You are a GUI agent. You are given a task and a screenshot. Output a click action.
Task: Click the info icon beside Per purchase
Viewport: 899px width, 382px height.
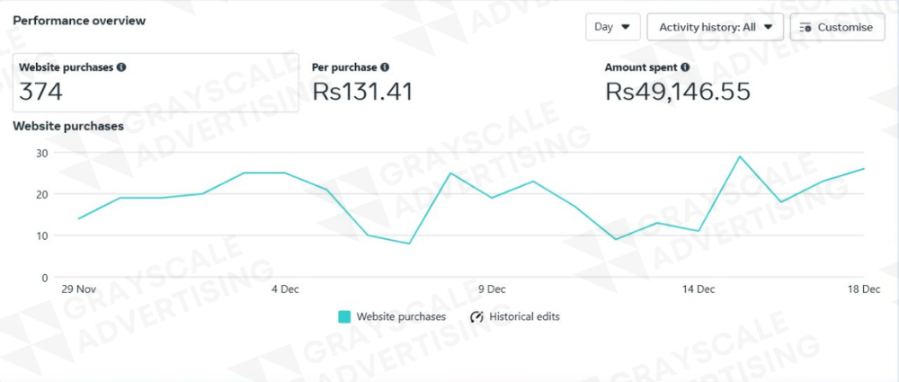pyautogui.click(x=385, y=67)
